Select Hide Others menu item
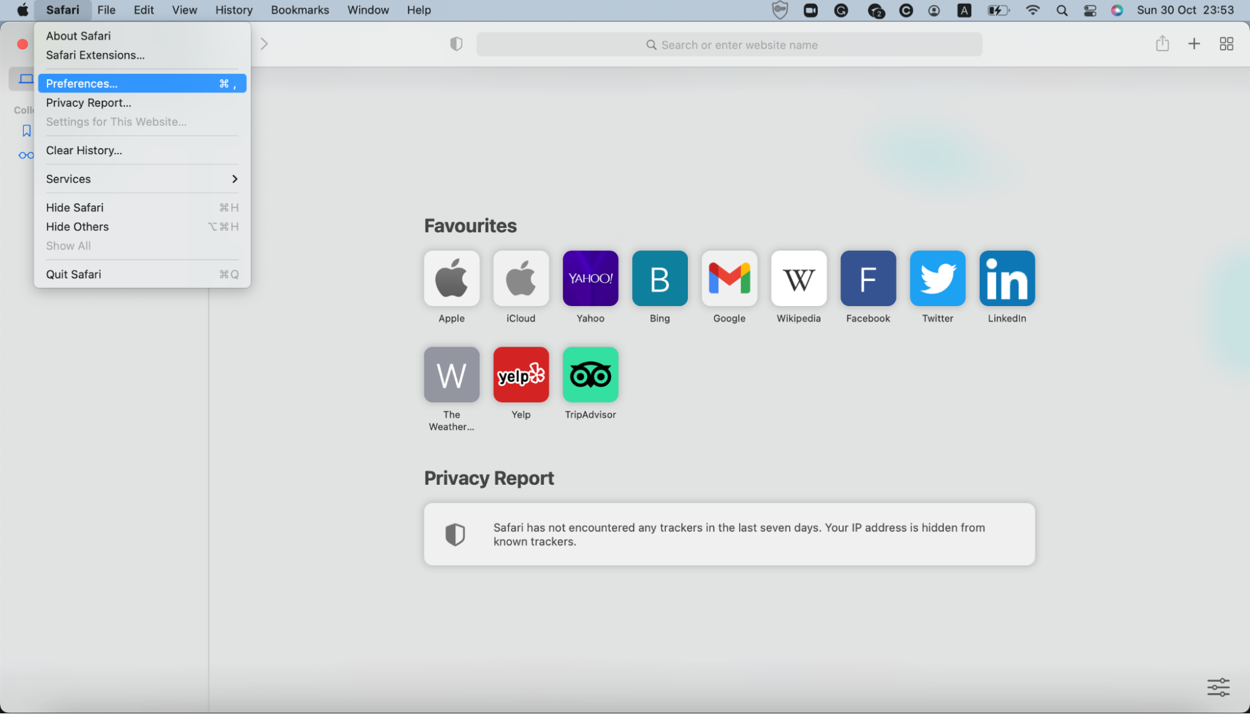This screenshot has height=714, width=1250. tap(143, 227)
